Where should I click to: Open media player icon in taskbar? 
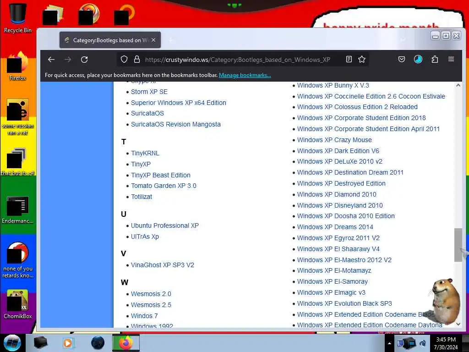(68, 343)
